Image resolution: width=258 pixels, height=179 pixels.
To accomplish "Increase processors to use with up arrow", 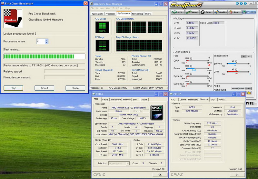I will pyautogui.click(x=46, y=40).
